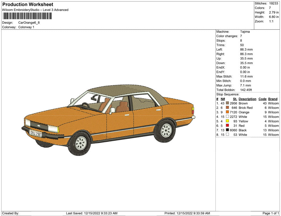Click the N# column header

coord(223,99)
